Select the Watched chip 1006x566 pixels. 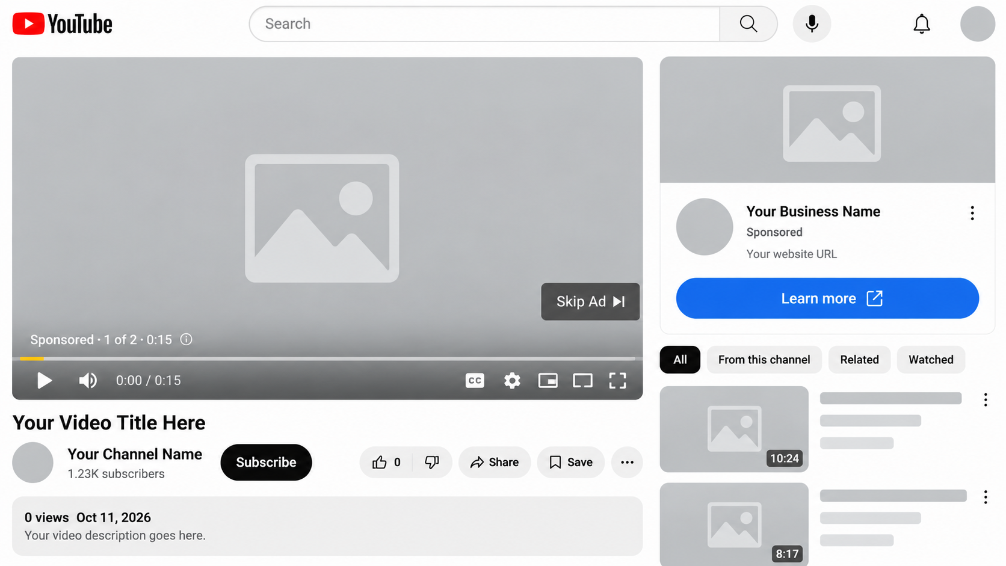931,360
